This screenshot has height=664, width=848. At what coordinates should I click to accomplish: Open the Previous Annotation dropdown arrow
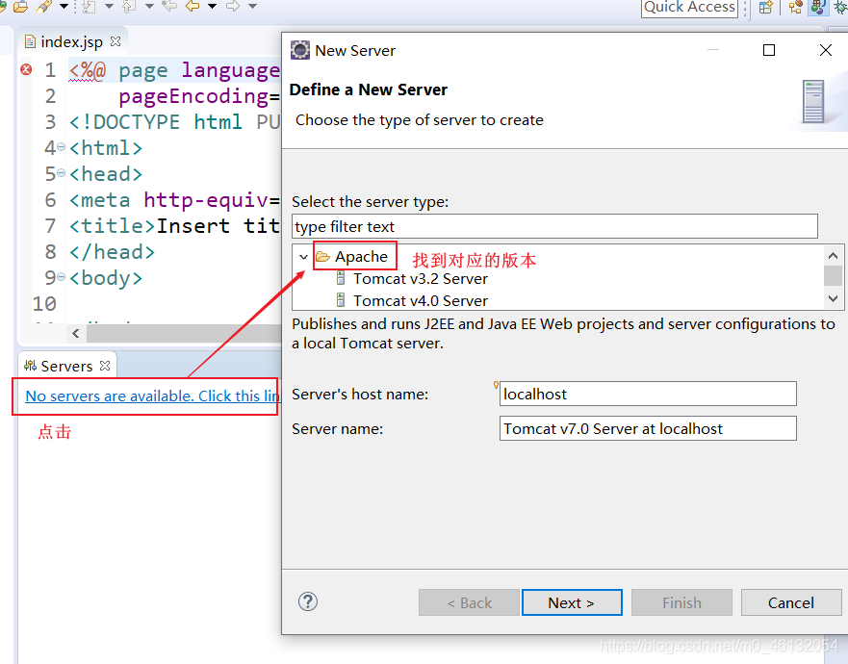(149, 7)
